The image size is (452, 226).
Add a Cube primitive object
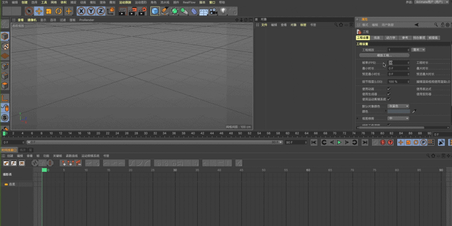[155, 11]
